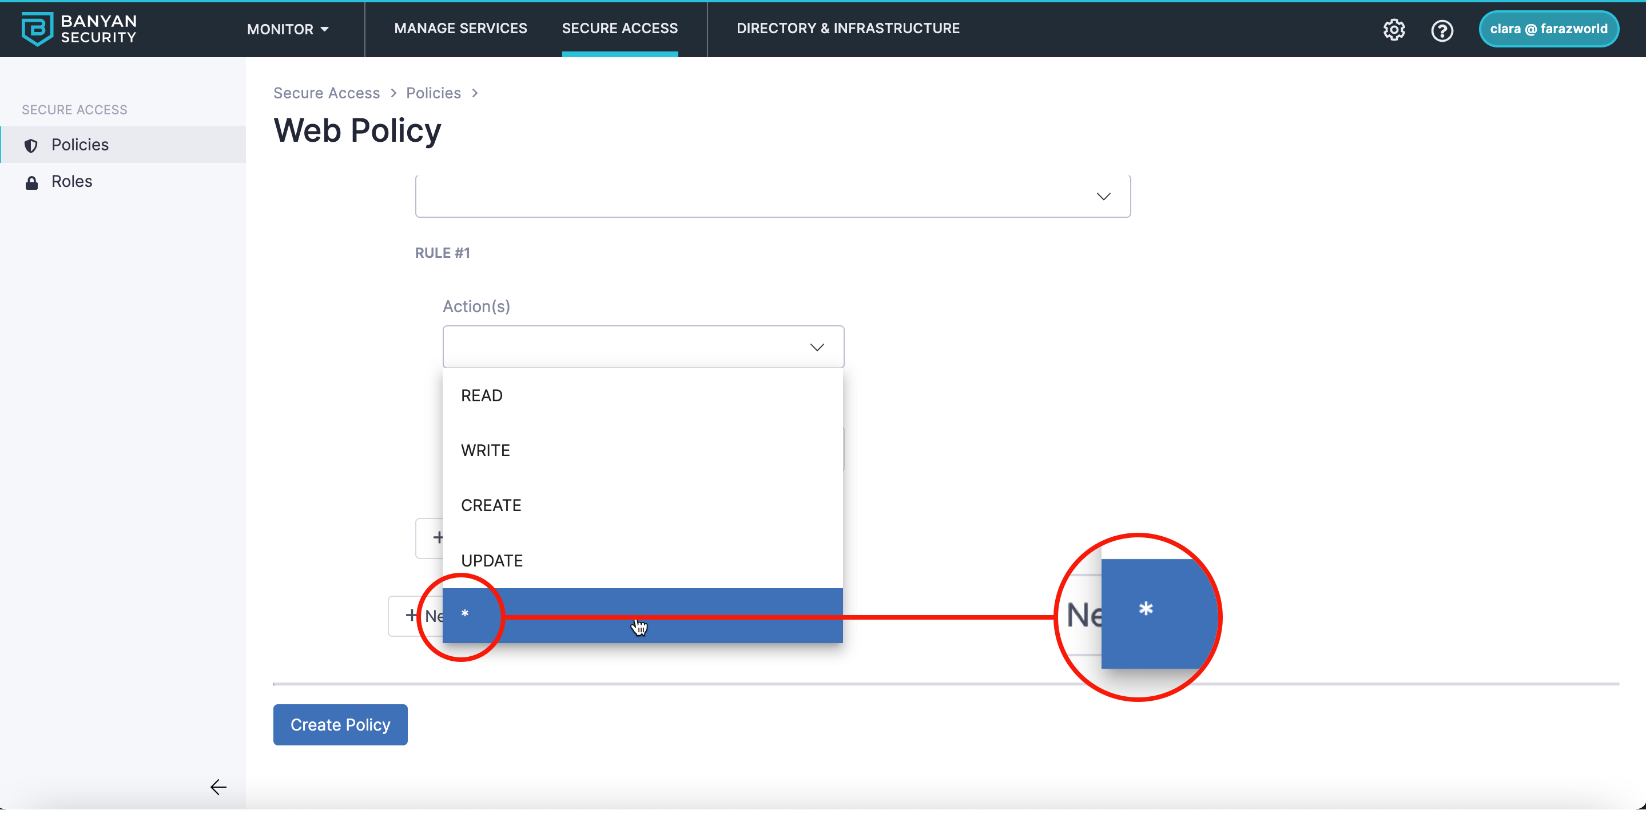Image resolution: width=1646 pixels, height=814 pixels.
Task: Choose UPDATE action option
Action: (491, 560)
